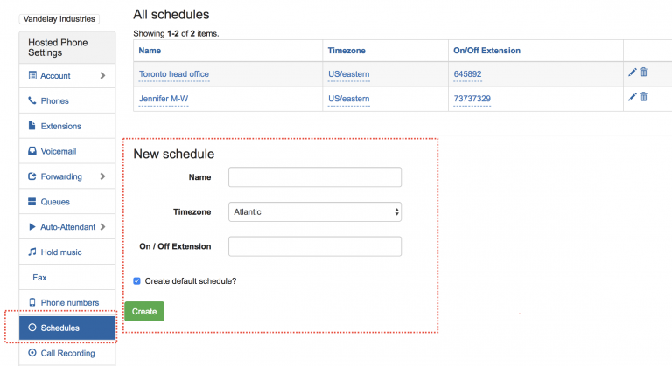
Task: Click the Call Recording circle icon
Action: [x=32, y=353]
